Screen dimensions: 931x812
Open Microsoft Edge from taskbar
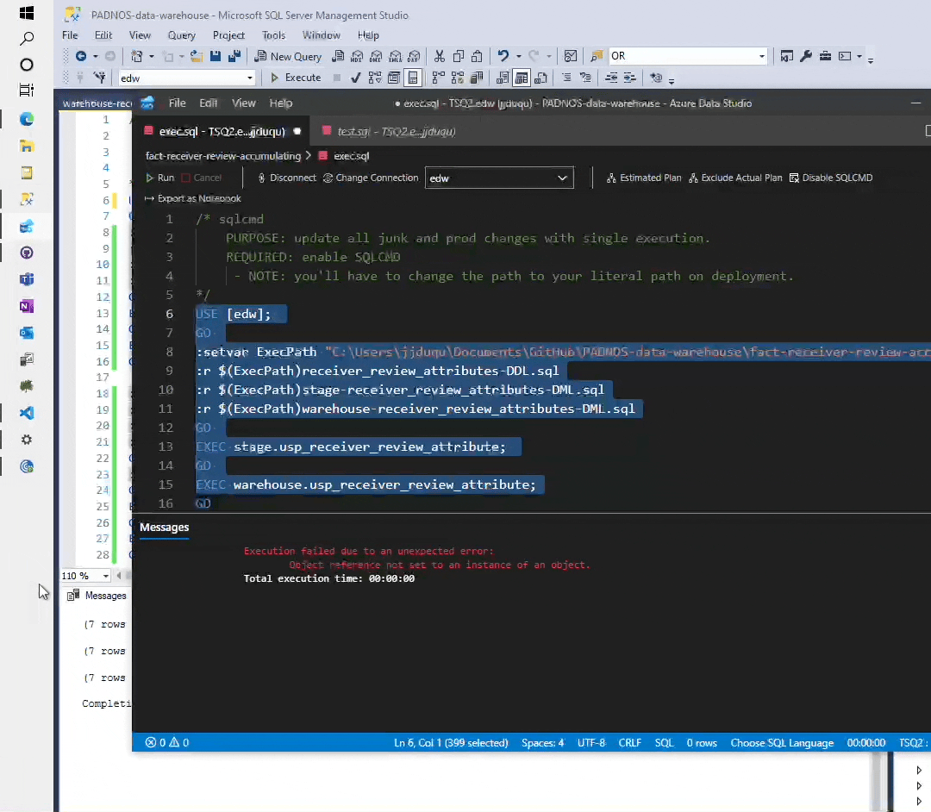point(27,119)
